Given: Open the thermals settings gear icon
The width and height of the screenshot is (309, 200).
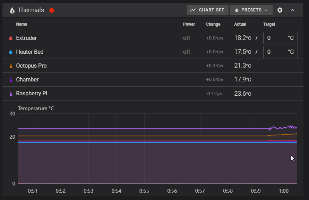Looking at the screenshot, I should 280,10.
